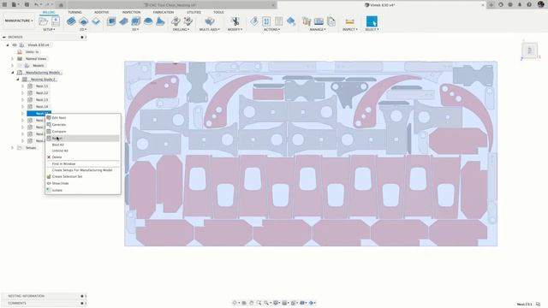
Task: Open the DRILLING dropdown
Action: point(181,29)
